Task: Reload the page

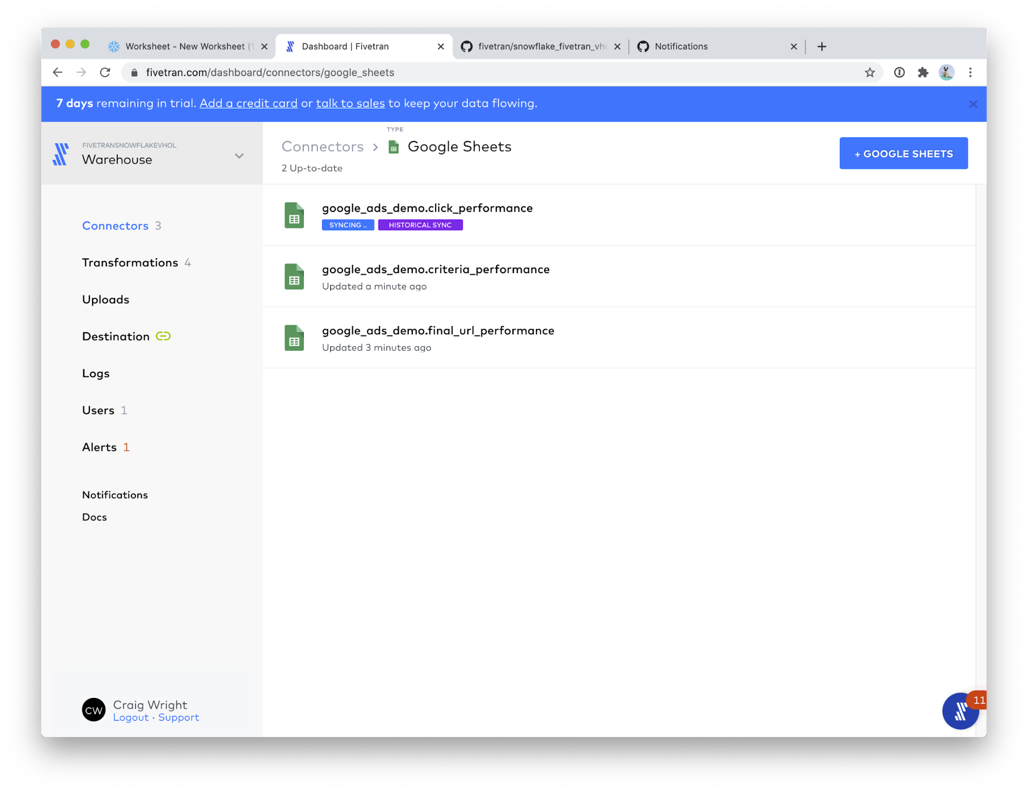Action: [x=105, y=73]
